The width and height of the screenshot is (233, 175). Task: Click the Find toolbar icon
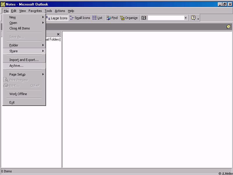(x=112, y=18)
